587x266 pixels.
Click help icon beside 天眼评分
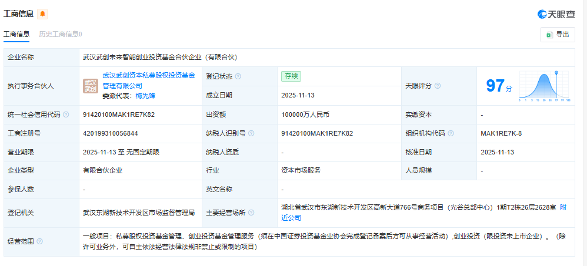pos(438,86)
